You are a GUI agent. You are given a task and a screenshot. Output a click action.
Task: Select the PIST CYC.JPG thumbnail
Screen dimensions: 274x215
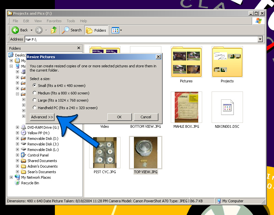(105, 153)
